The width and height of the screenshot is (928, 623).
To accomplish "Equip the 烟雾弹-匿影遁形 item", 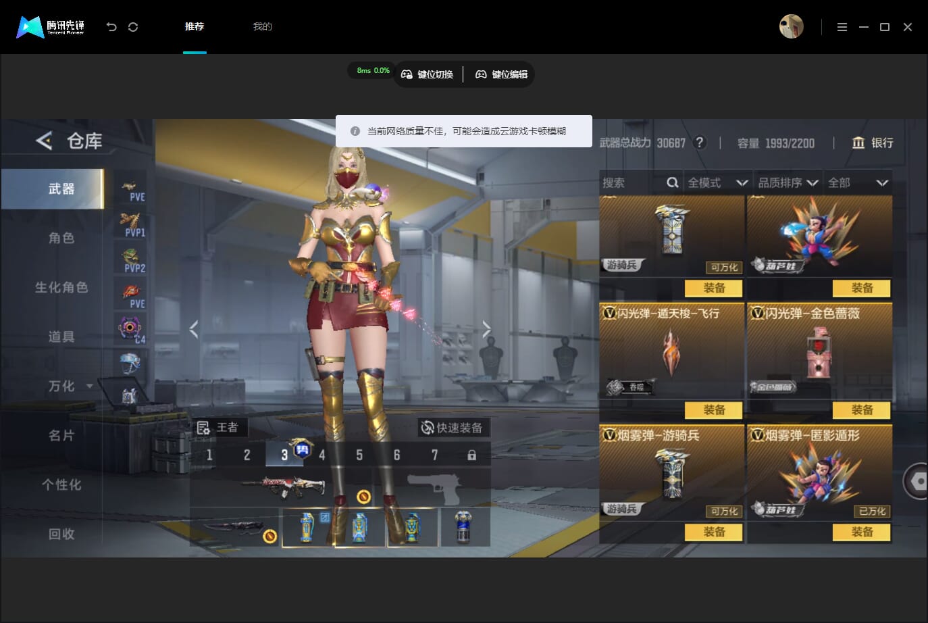I will pyautogui.click(x=862, y=532).
